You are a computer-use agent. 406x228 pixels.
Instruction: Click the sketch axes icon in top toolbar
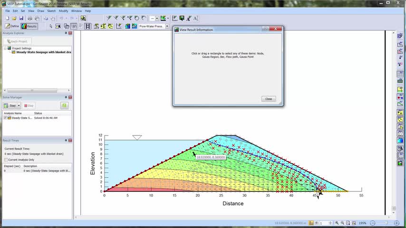175,18
